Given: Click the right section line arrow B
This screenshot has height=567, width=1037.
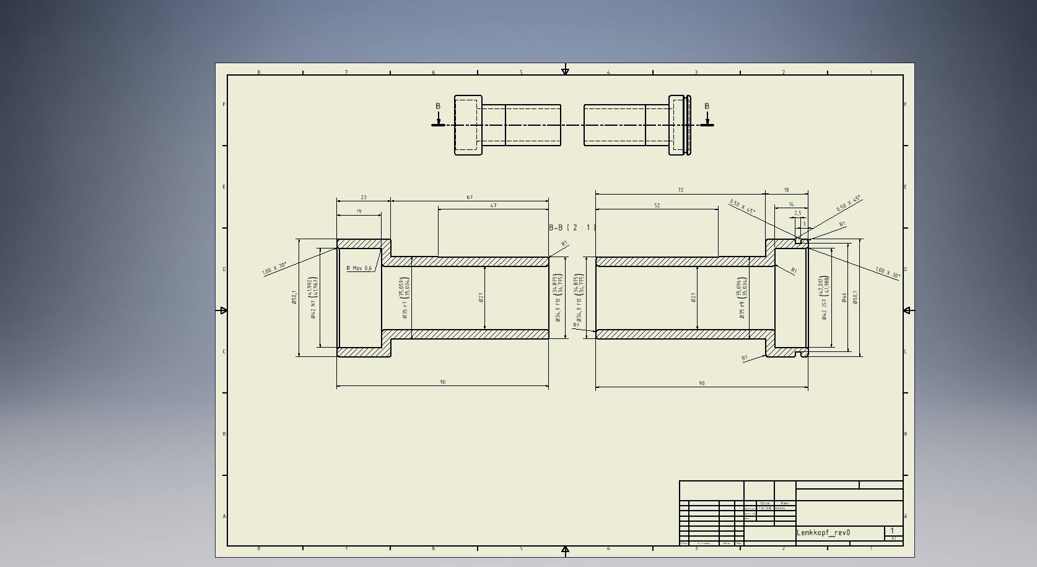Looking at the screenshot, I should coord(707,115).
